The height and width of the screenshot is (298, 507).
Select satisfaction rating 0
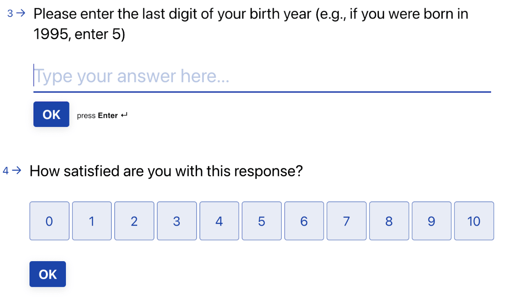(x=49, y=221)
